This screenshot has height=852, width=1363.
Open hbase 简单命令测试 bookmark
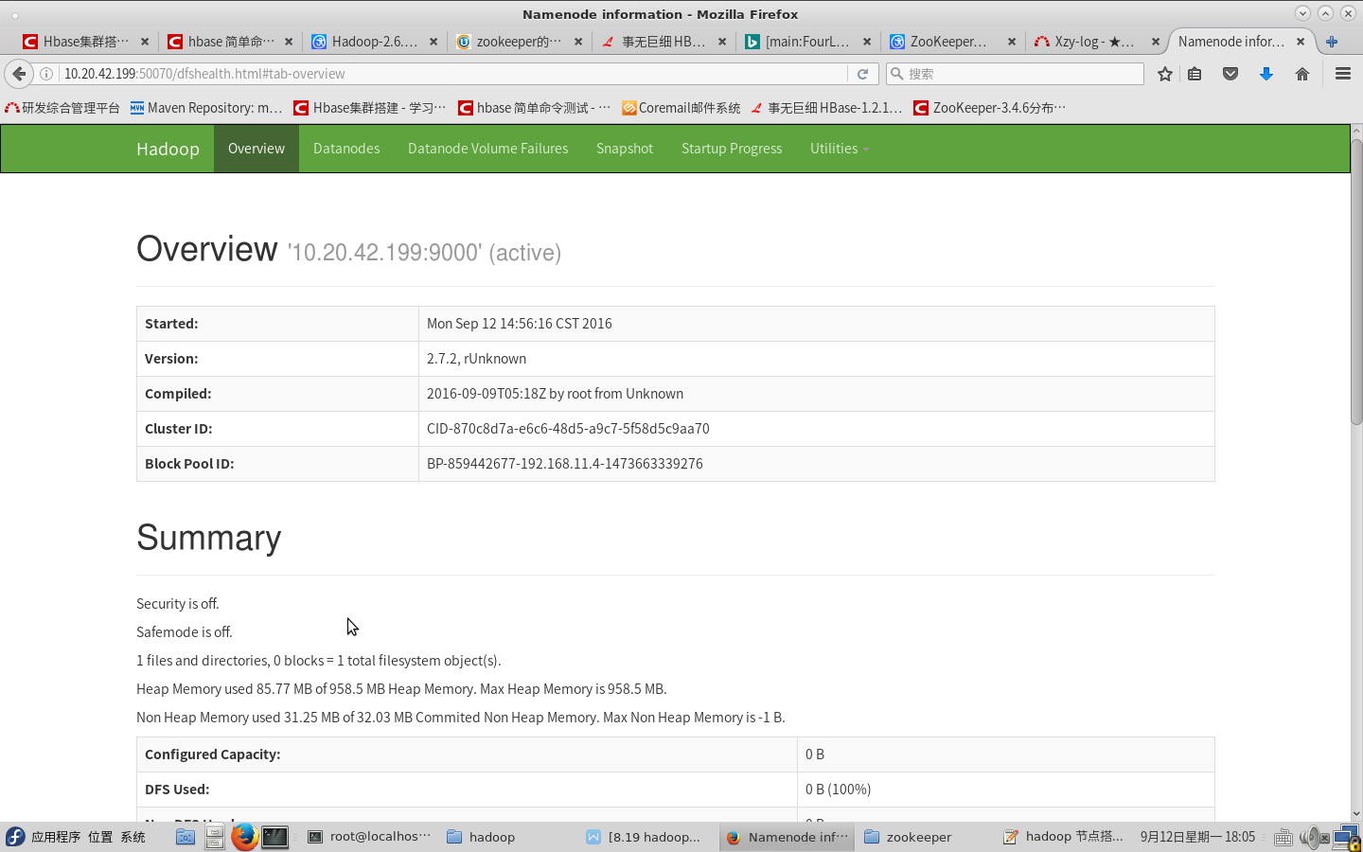tap(535, 108)
